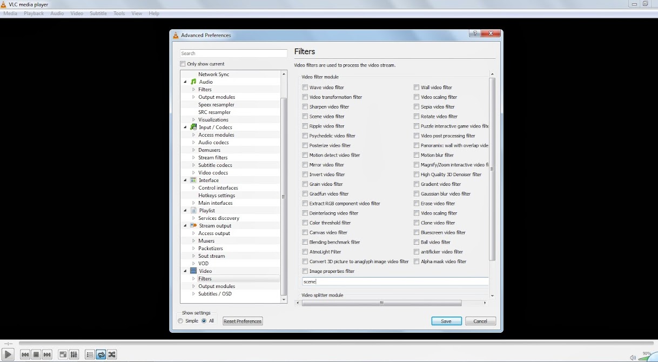Expand the Access modules subtree

click(193, 135)
